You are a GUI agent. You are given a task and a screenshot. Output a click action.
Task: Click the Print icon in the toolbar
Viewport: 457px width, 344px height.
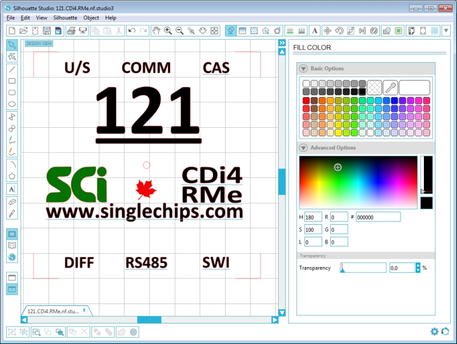(71, 31)
